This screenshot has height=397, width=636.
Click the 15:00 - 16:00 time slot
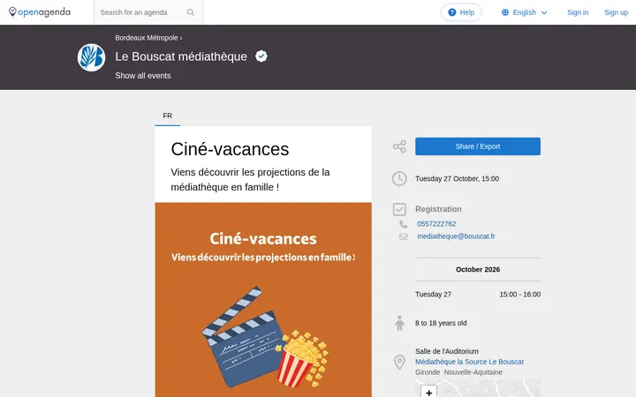(519, 295)
